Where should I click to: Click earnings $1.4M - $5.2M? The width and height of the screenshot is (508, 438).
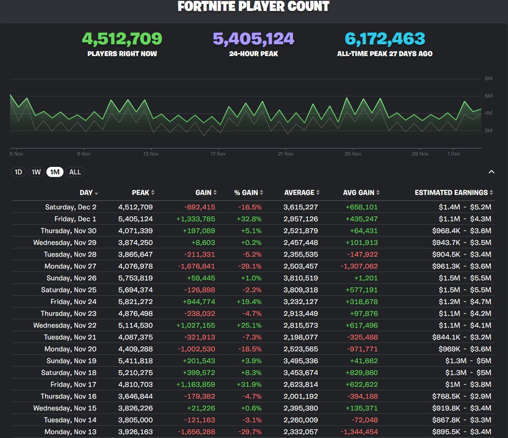pyautogui.click(x=465, y=207)
